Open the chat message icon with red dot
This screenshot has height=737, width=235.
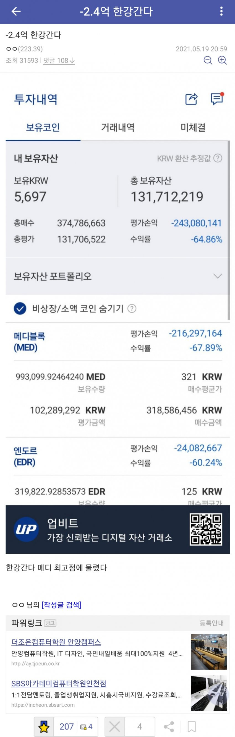click(217, 99)
